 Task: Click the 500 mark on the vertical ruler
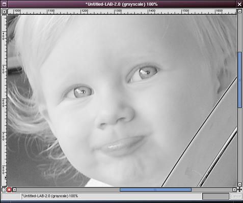[x=4, y=69]
